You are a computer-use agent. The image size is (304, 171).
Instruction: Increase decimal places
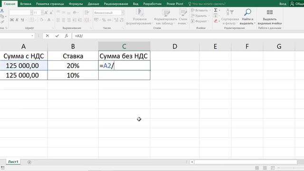[x=116, y=20]
